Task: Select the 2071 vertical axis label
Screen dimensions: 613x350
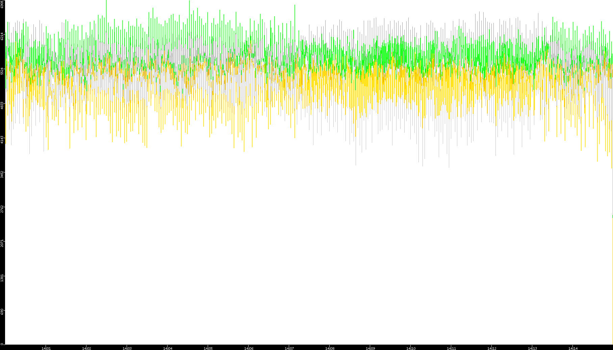Action: [x=2, y=243]
